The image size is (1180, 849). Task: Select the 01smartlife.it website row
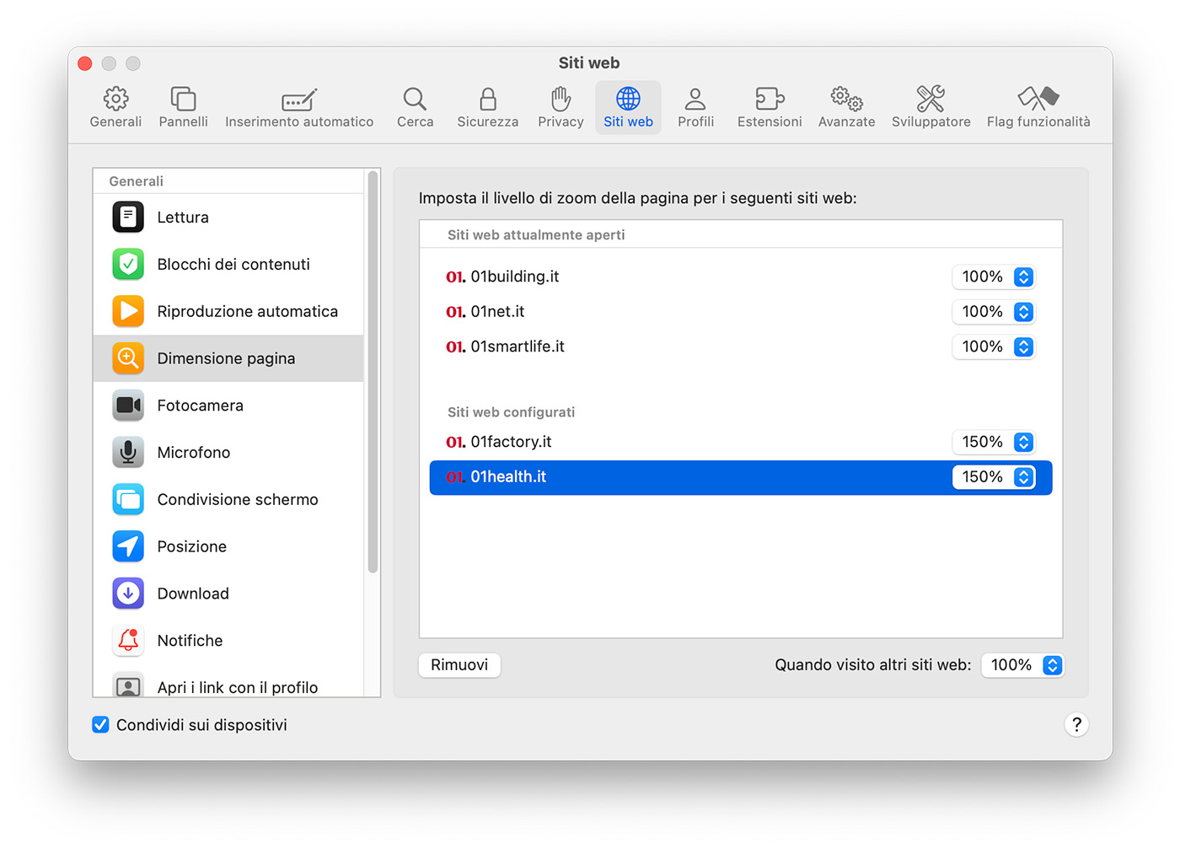[x=674, y=347]
